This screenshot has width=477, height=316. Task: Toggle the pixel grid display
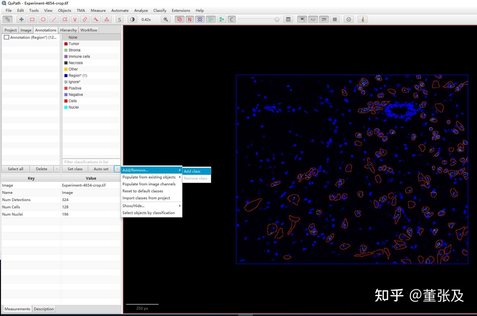(335, 20)
